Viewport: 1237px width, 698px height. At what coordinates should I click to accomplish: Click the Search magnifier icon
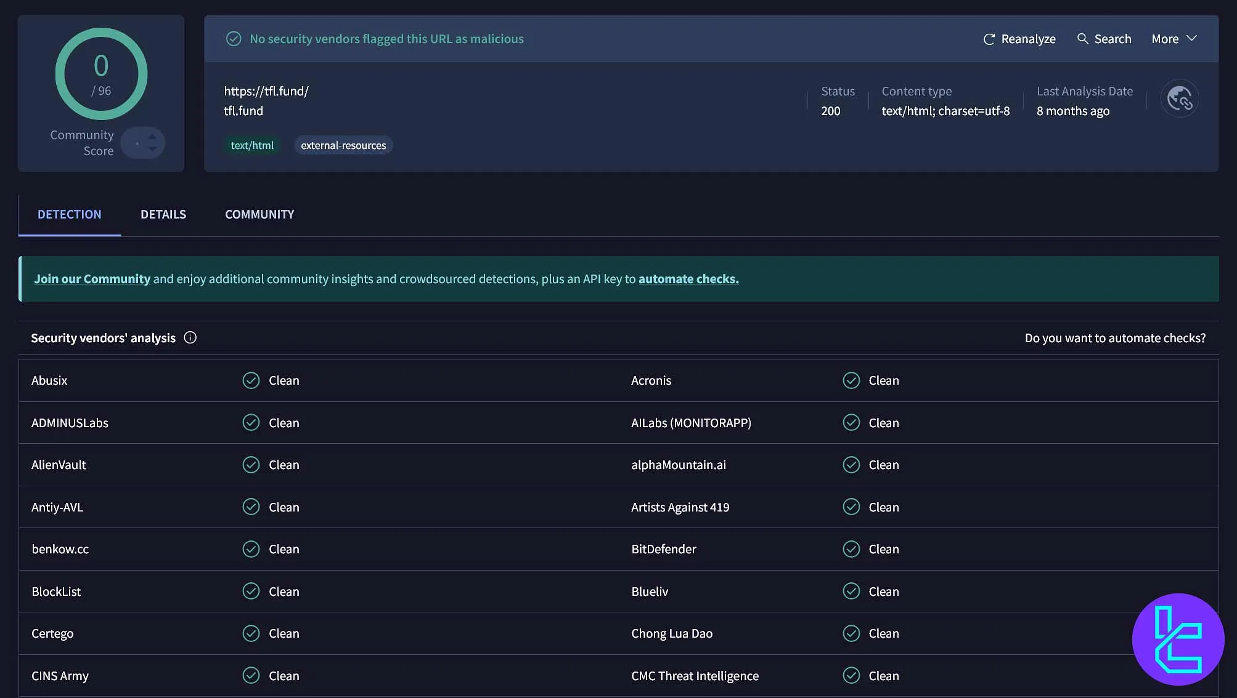click(1084, 39)
